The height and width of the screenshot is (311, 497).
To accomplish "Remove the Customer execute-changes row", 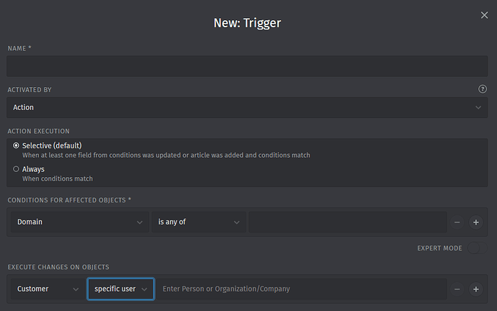I will coord(457,289).
